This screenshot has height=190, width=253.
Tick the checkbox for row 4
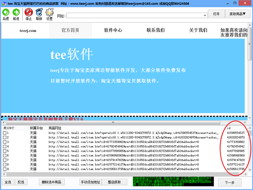(x=5, y=147)
